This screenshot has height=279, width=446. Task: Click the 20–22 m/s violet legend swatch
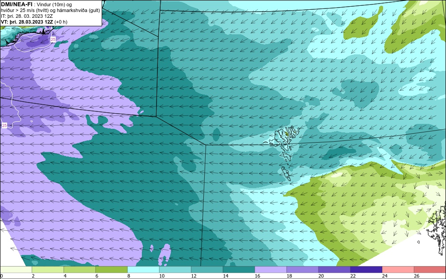[334, 270]
